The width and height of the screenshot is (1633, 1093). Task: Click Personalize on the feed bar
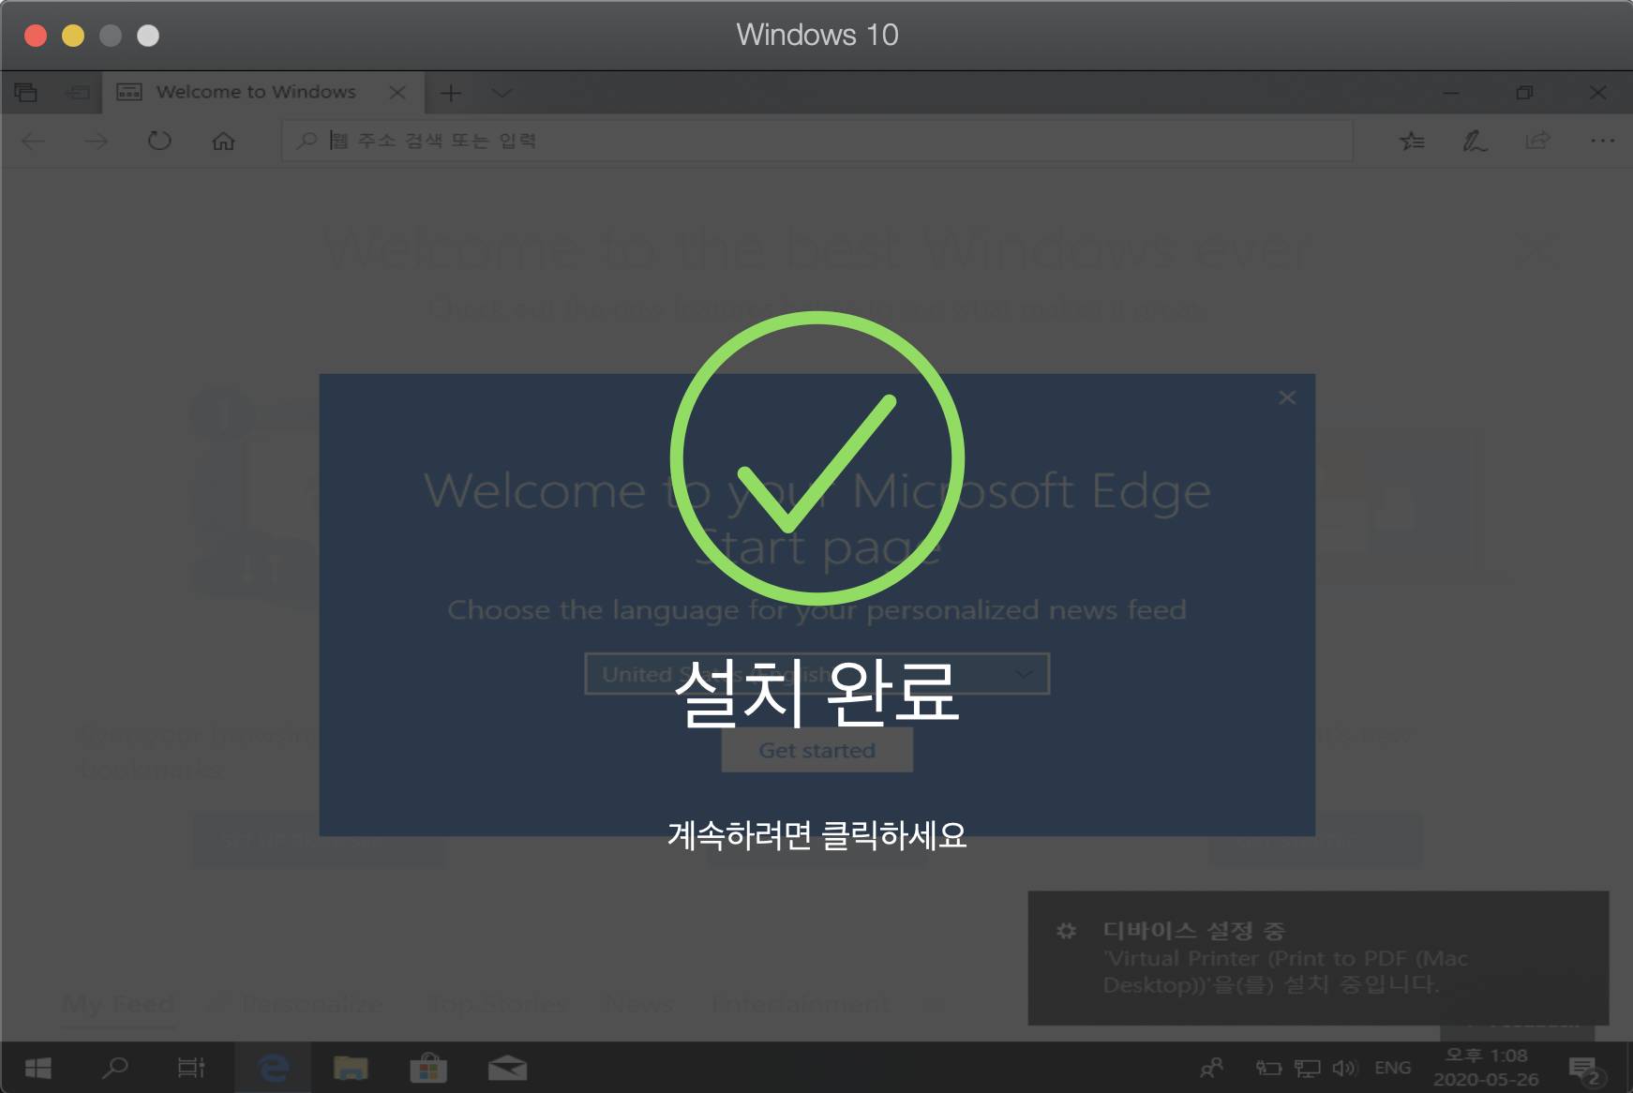click(311, 1004)
